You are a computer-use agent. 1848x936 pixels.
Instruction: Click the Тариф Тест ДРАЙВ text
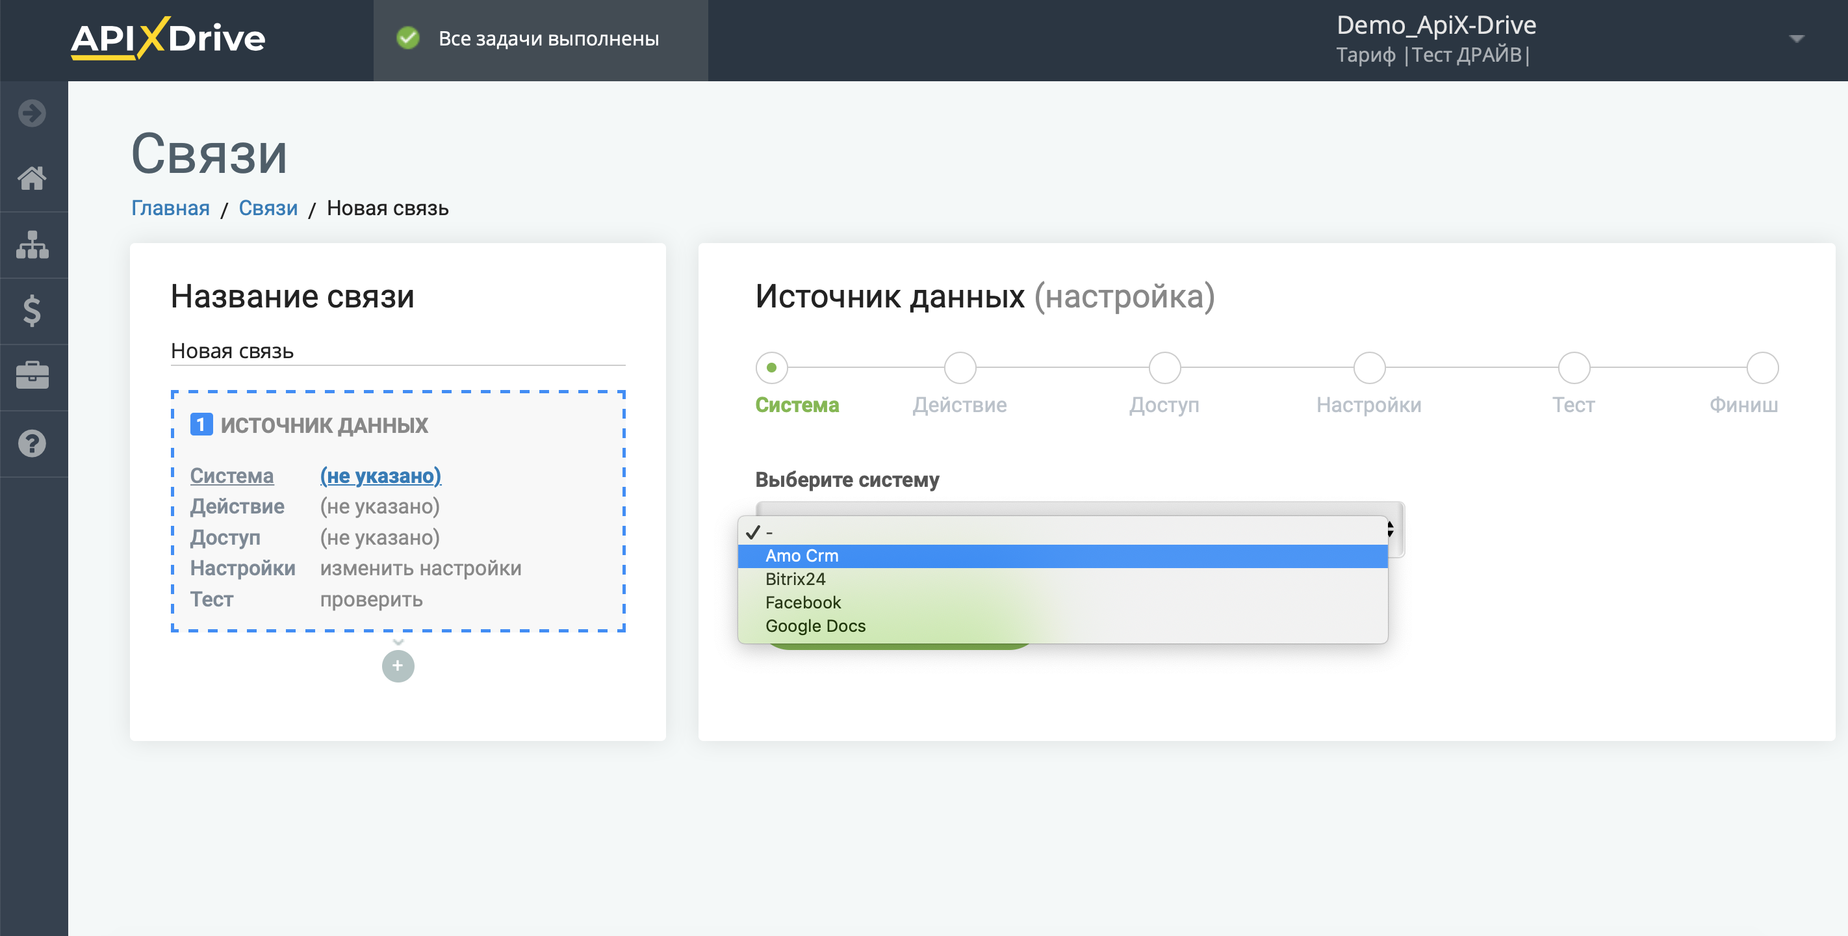[x=1433, y=55]
